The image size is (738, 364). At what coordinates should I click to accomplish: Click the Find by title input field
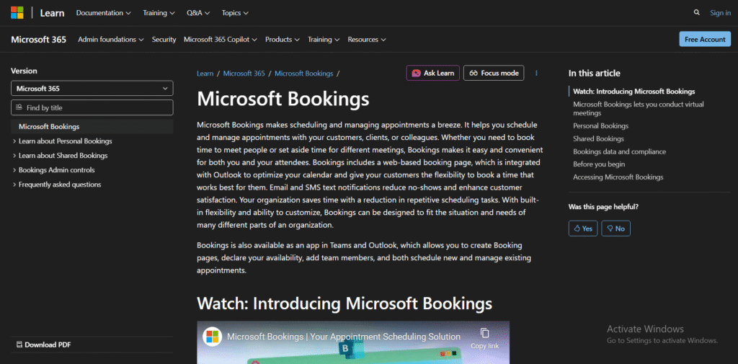(x=92, y=107)
